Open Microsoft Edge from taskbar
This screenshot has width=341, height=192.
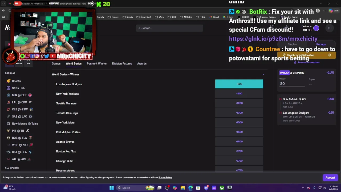click(190, 188)
